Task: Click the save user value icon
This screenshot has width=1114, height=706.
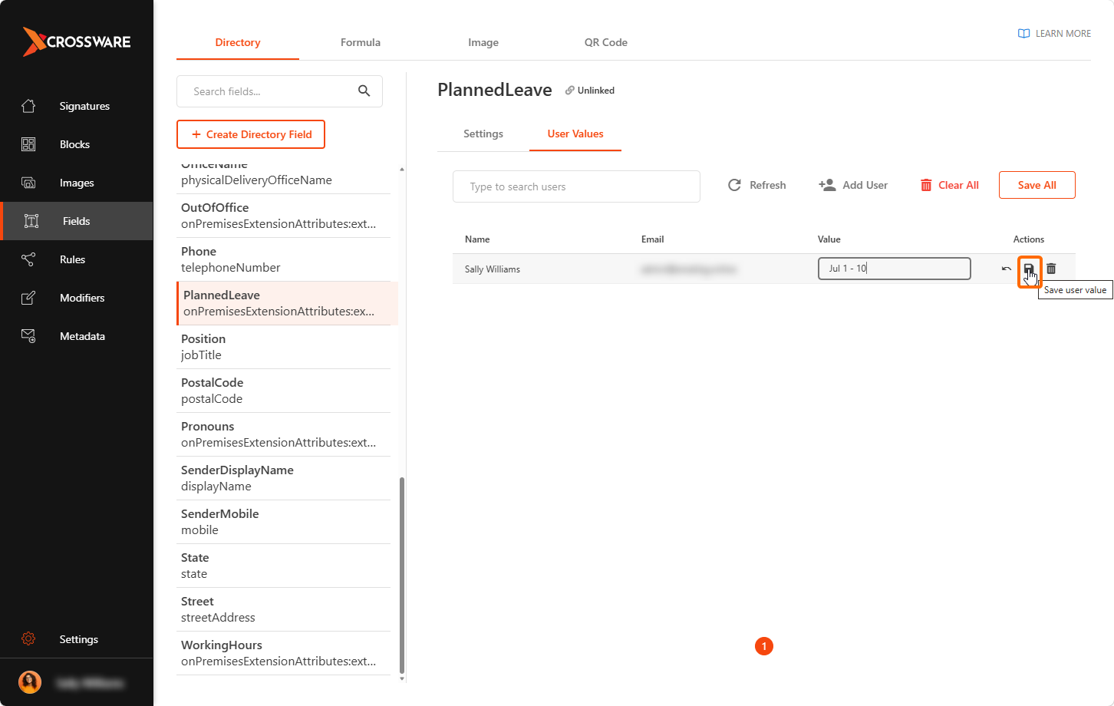Action: [1029, 269]
